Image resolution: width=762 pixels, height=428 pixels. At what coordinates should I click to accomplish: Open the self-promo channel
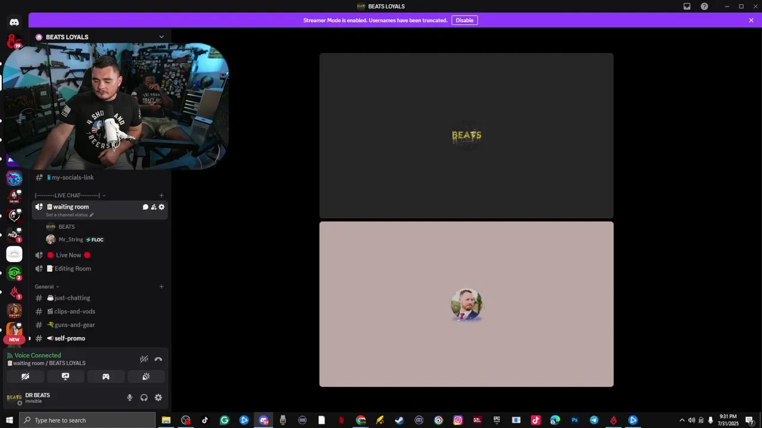coord(99,338)
